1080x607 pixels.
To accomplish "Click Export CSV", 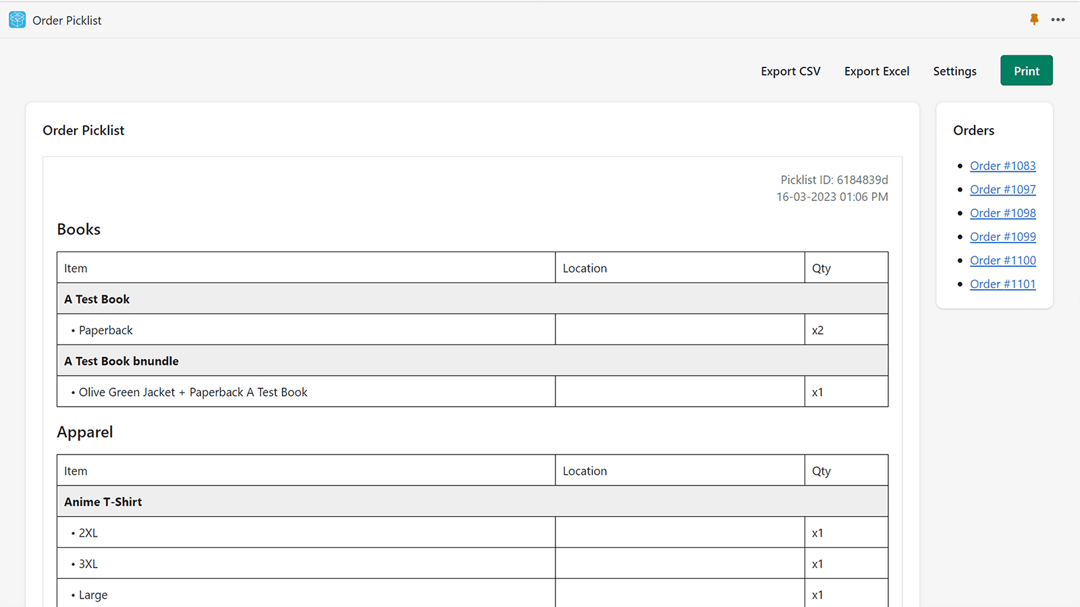I will coord(790,71).
